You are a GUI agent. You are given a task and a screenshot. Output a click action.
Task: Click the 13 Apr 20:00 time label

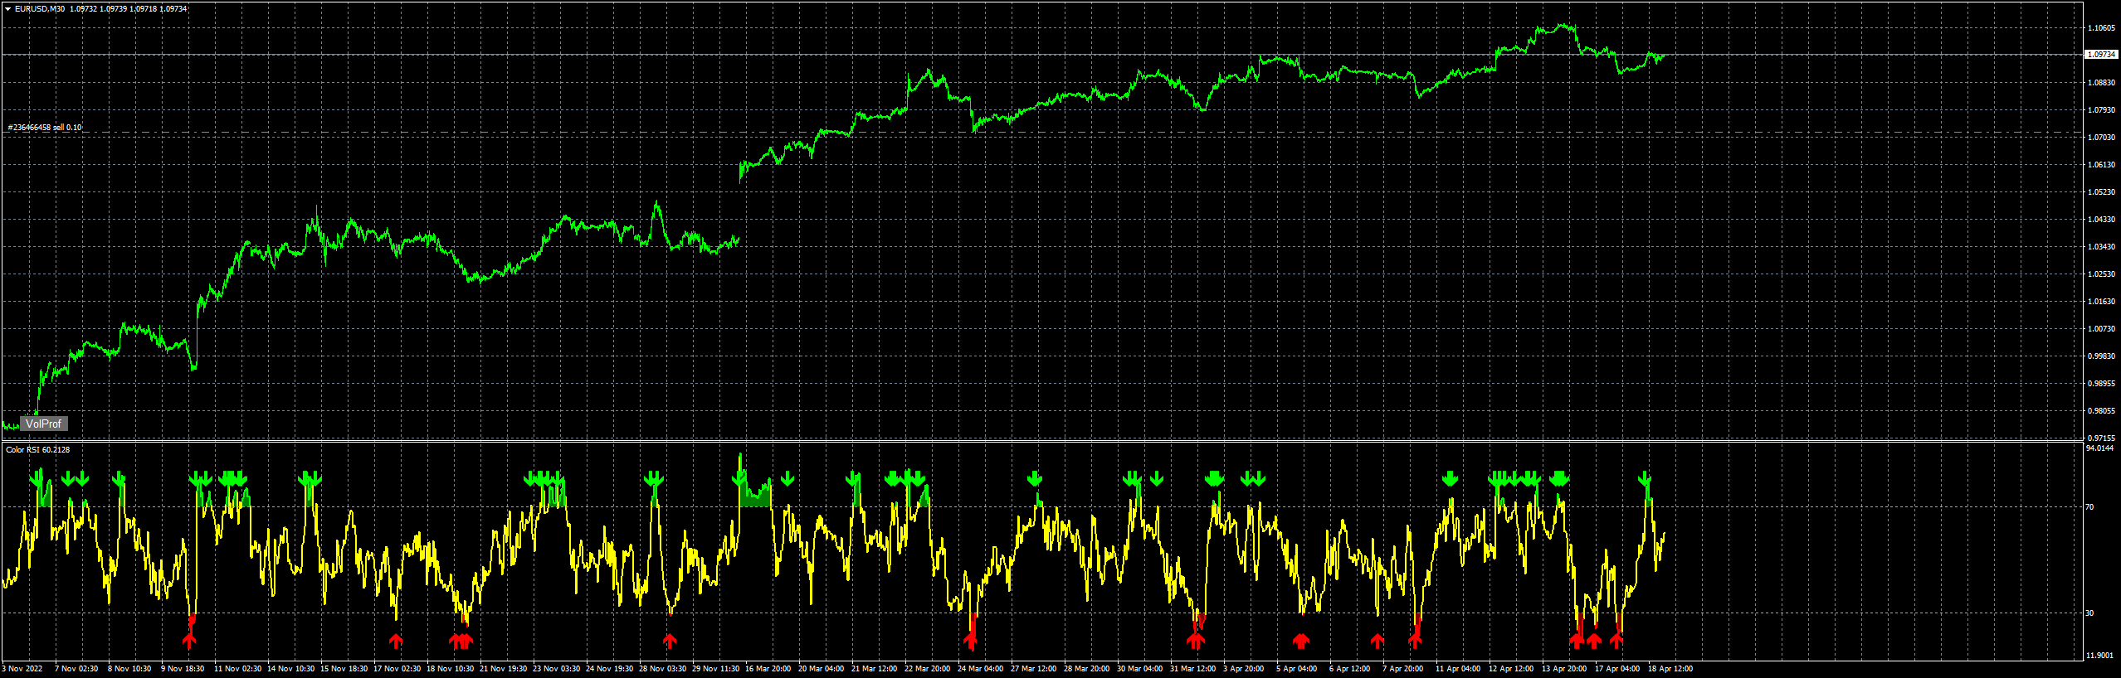tap(1564, 669)
